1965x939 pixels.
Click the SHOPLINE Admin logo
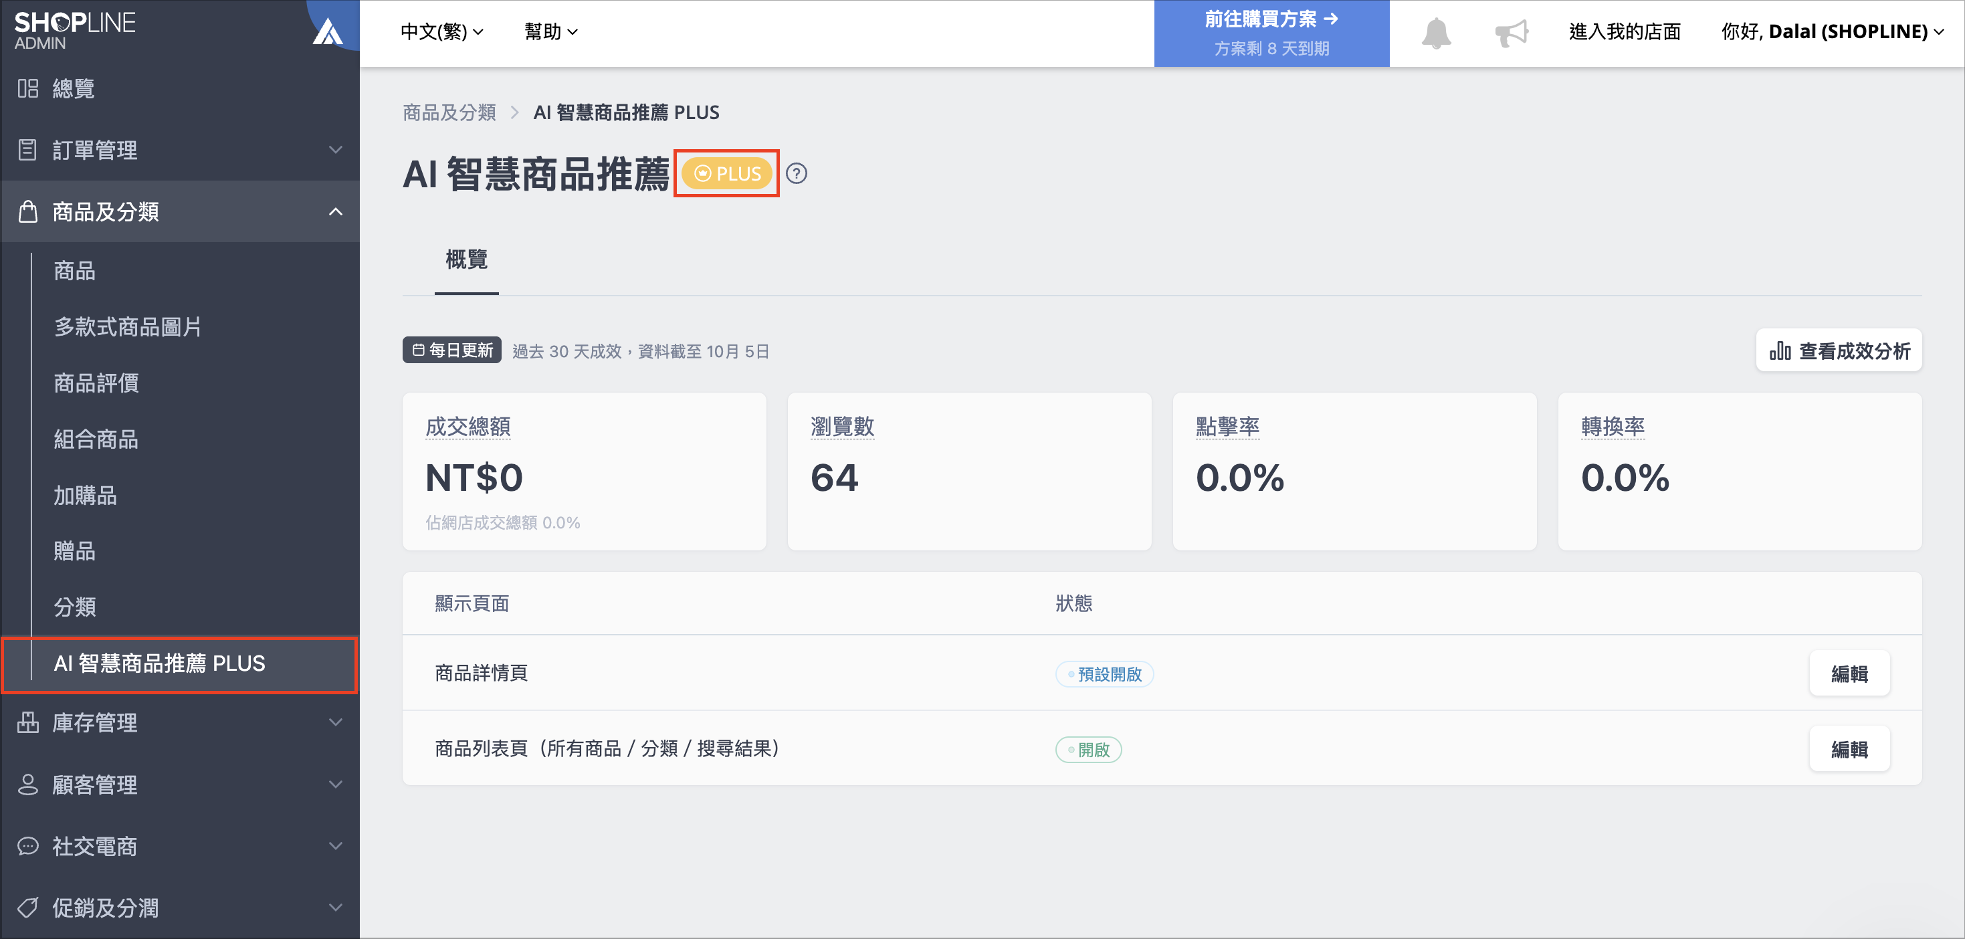(75, 31)
